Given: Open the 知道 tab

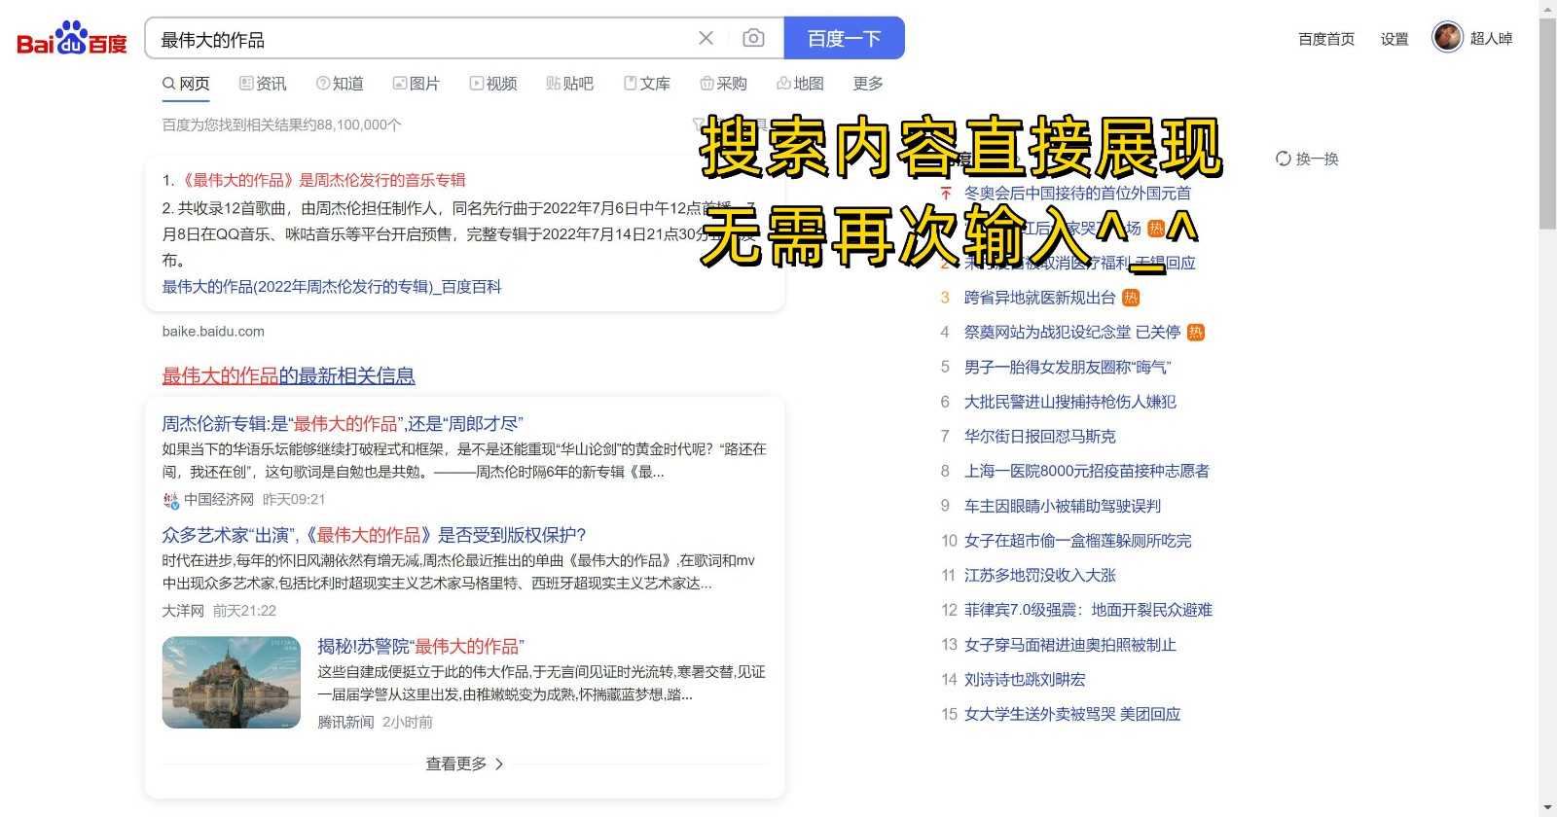Looking at the screenshot, I should pos(340,84).
